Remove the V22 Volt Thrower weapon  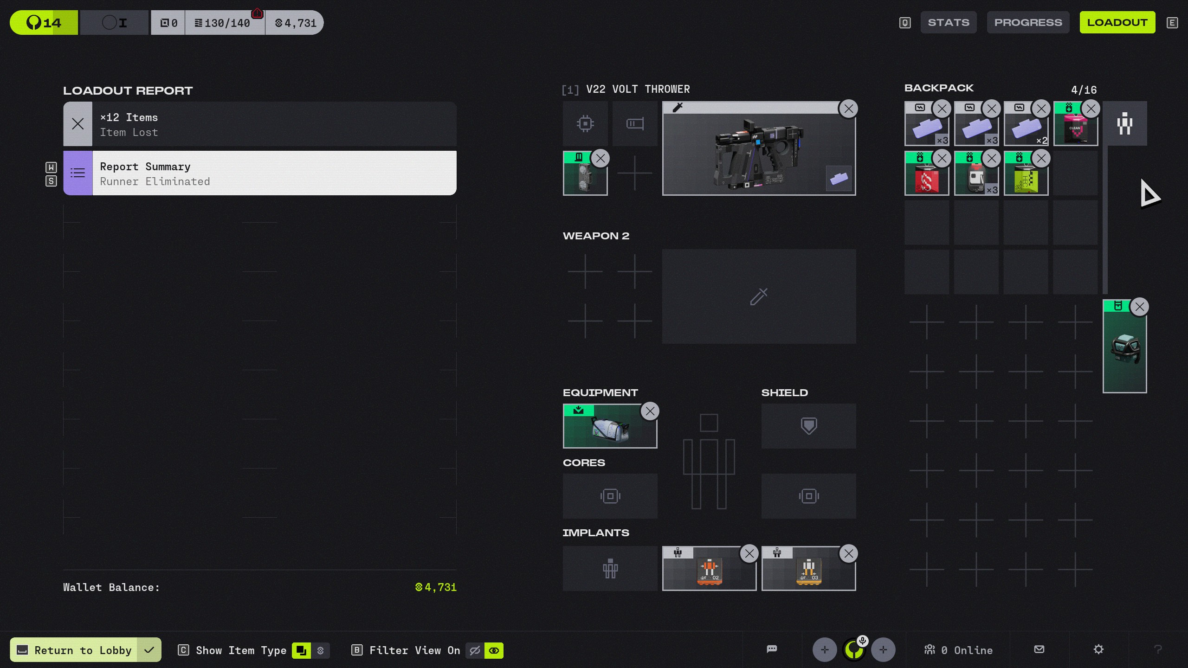(x=848, y=109)
